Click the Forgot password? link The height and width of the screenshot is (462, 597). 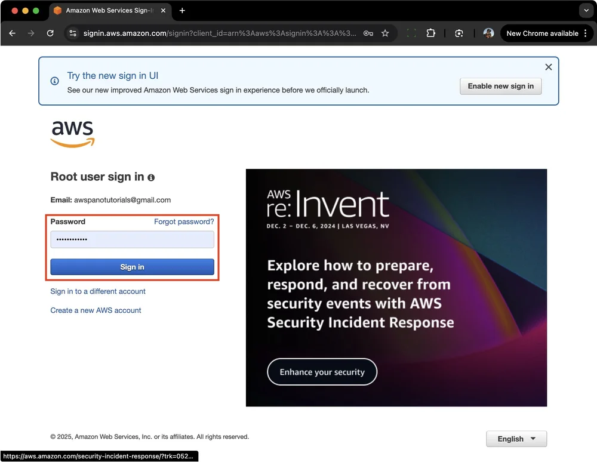pos(184,221)
